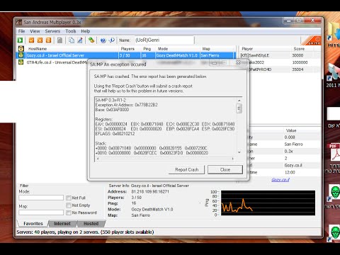
Task: Click the Server Properties pencil icon
Action: 80,40
